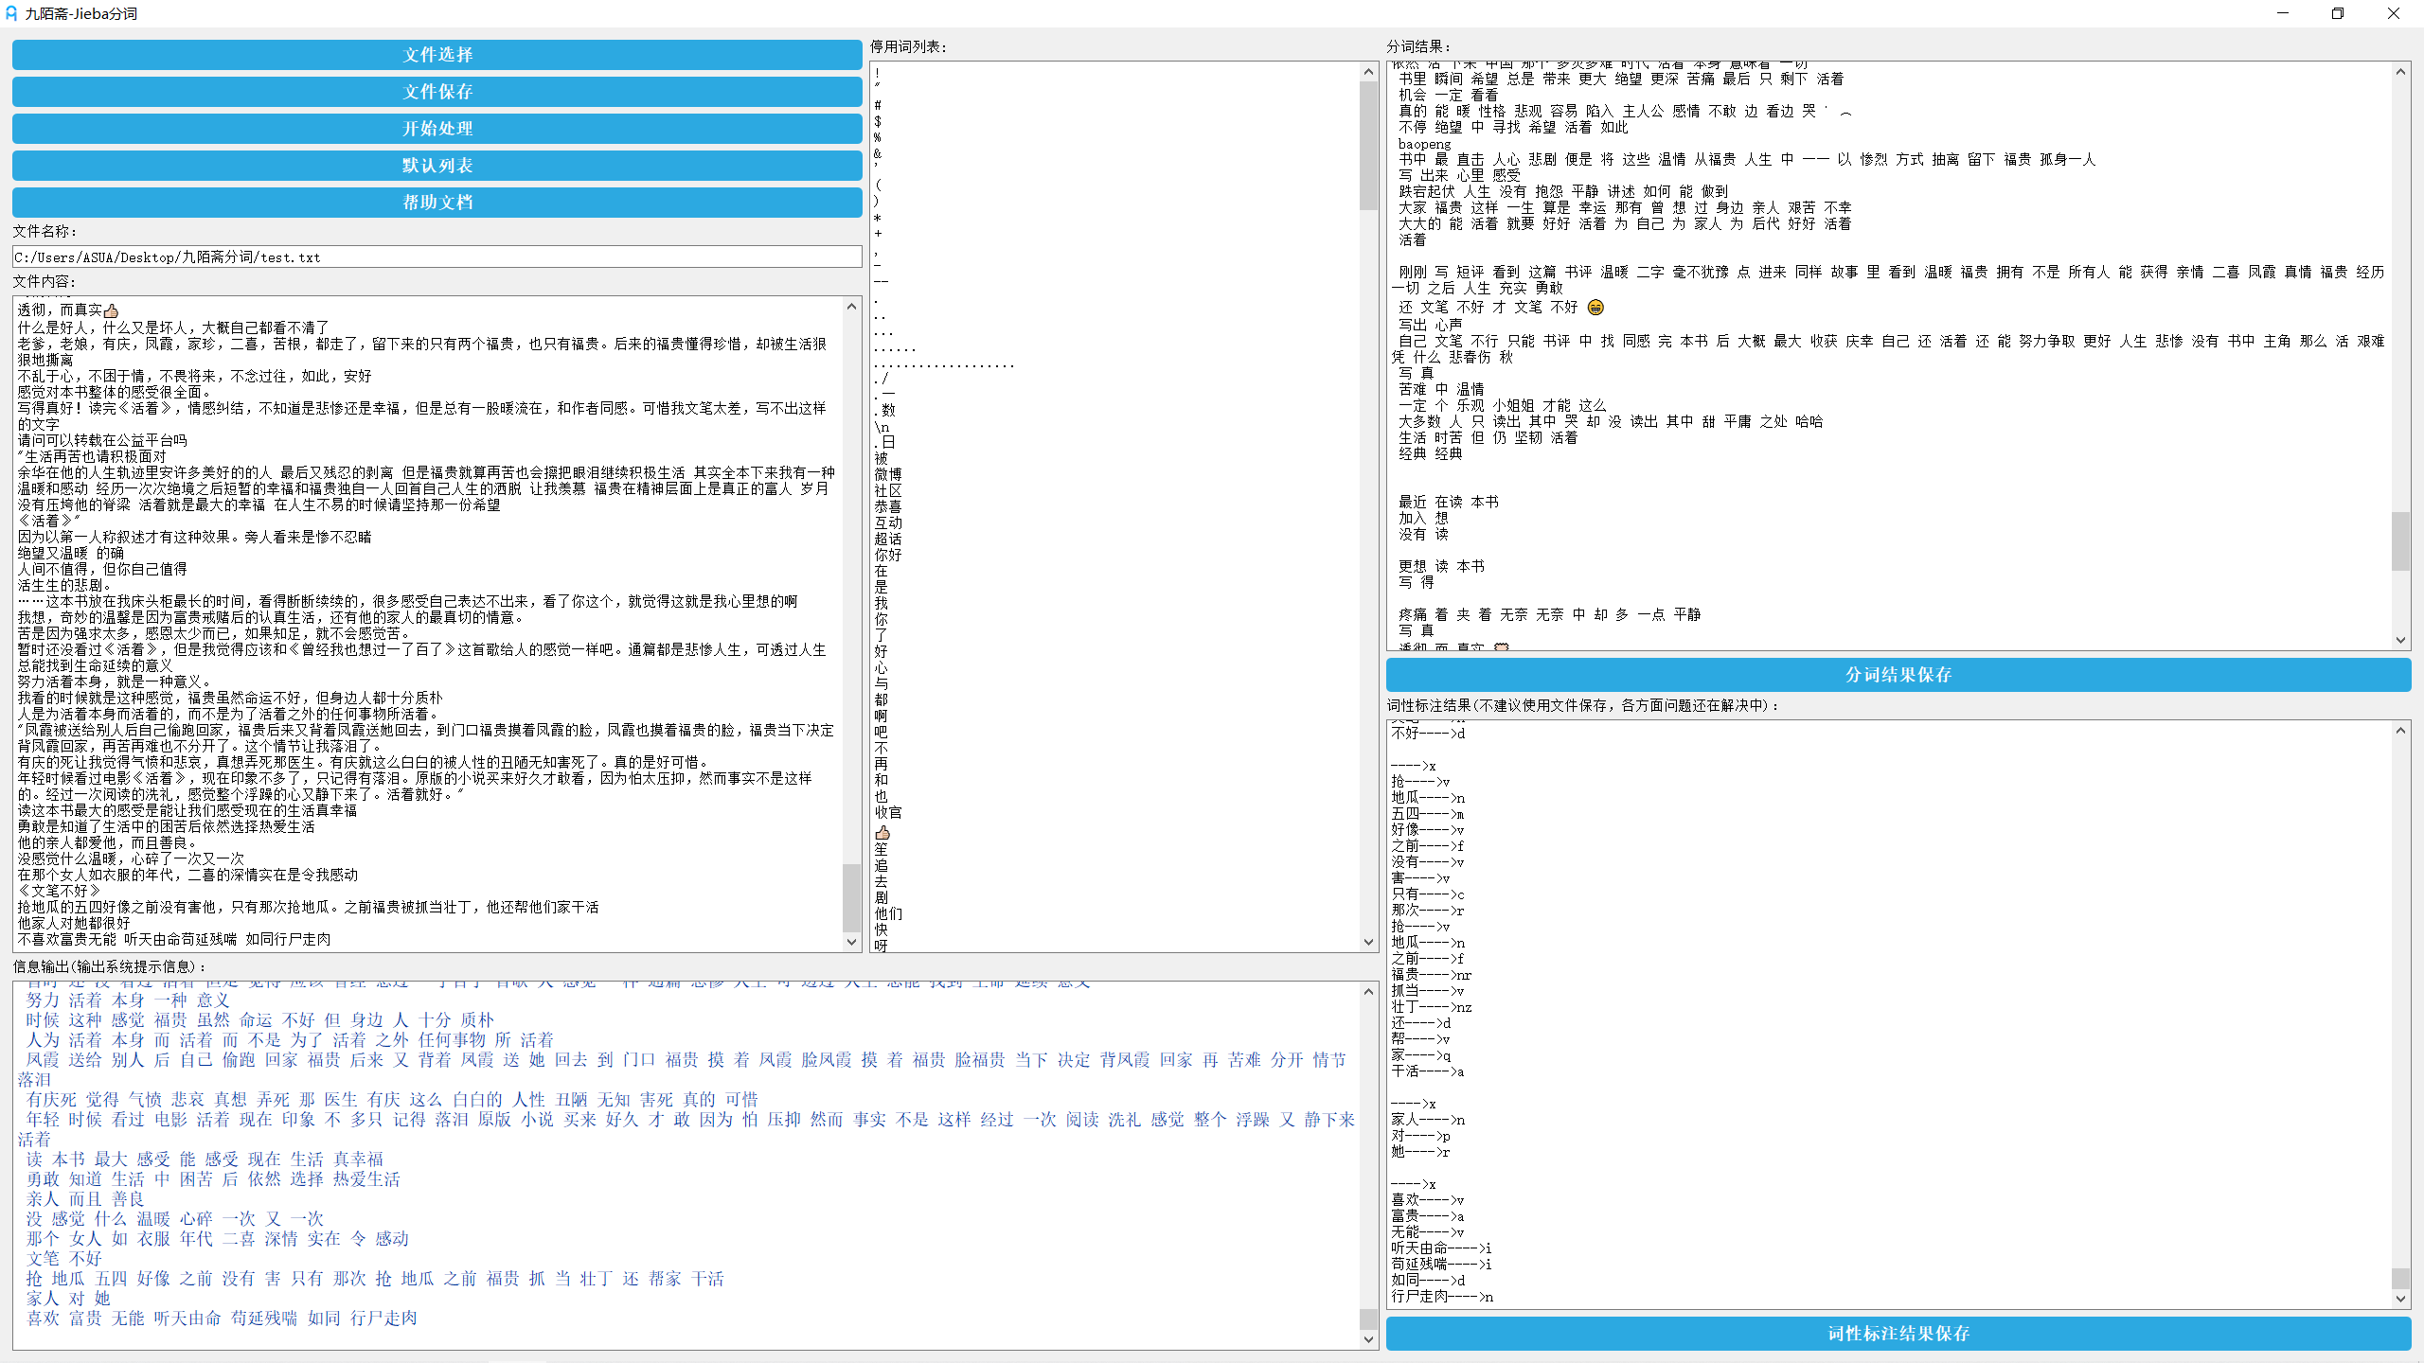Click line '文笔 不好' in 信息输出
The height and width of the screenshot is (1363, 2424).
[x=63, y=1259]
